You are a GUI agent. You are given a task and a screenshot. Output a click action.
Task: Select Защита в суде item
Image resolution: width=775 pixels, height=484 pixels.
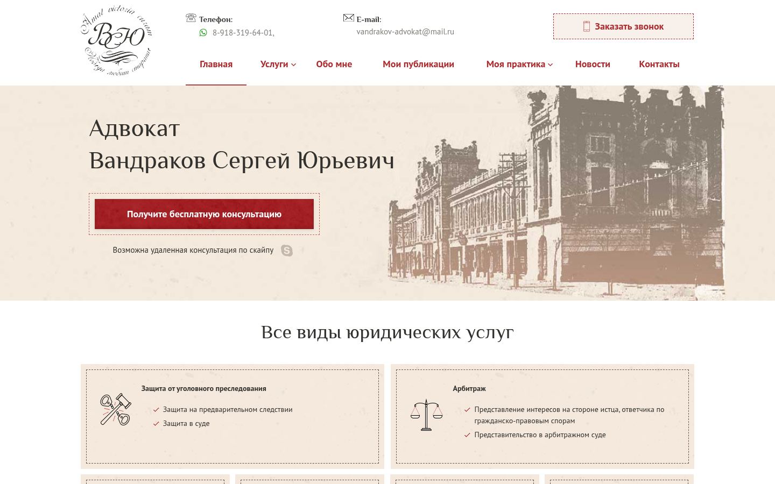pyautogui.click(x=186, y=423)
